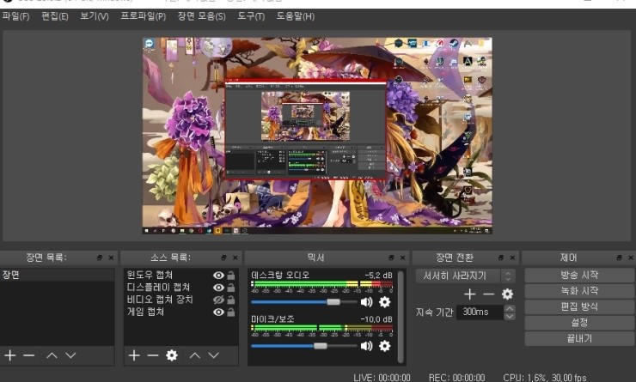
Task: Close the 소스 목록 panel
Action: (235, 258)
